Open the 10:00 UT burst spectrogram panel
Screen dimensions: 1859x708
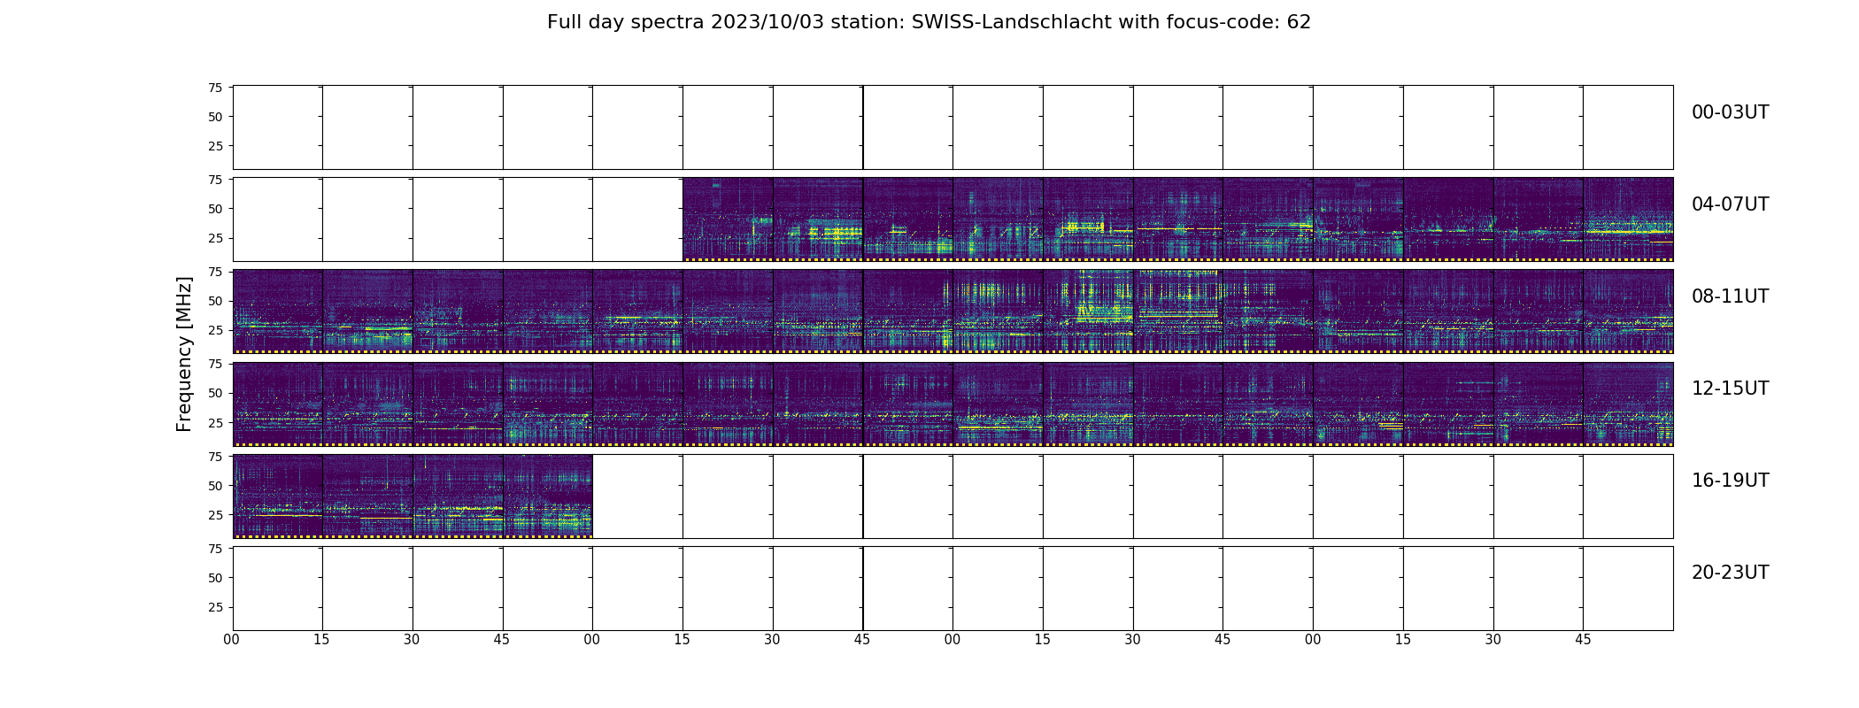pyautogui.click(x=998, y=312)
